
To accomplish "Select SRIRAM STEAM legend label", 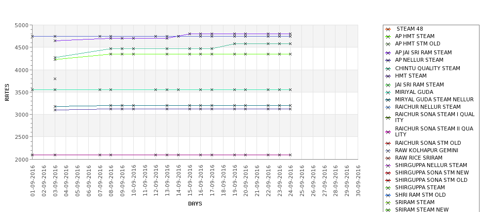I will (415, 202).
